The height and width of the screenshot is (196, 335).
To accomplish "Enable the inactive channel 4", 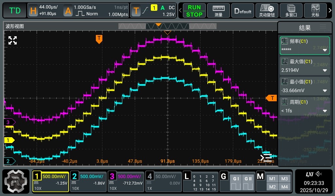I will click(x=163, y=182).
